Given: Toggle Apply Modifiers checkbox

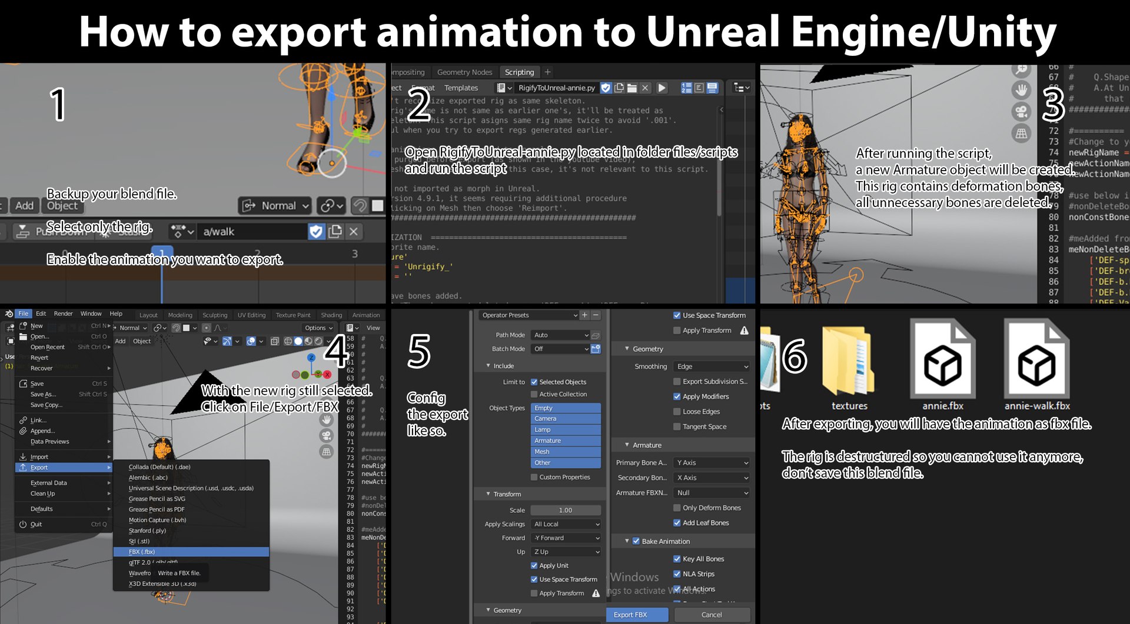Looking at the screenshot, I should click(677, 396).
